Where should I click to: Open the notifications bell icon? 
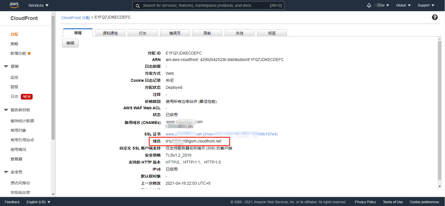pos(369,5)
